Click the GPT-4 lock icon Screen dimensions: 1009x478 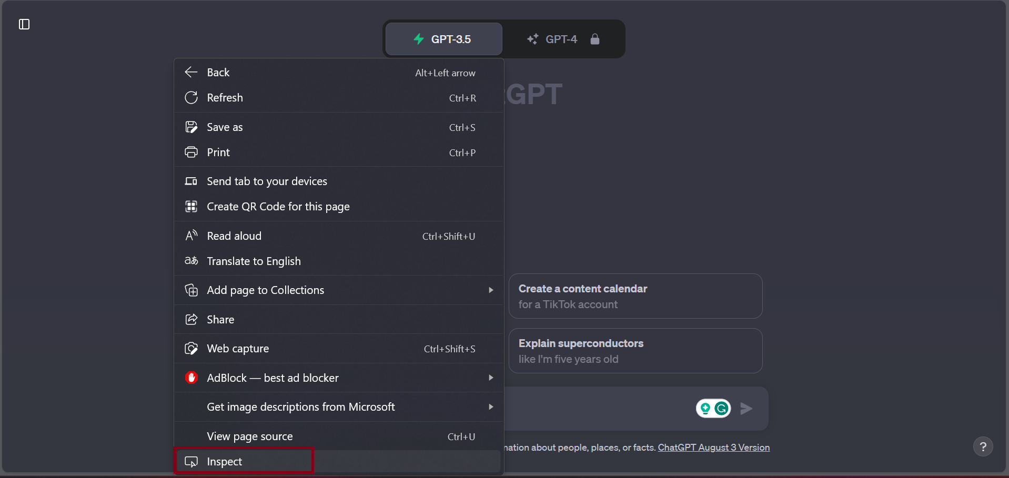click(595, 39)
